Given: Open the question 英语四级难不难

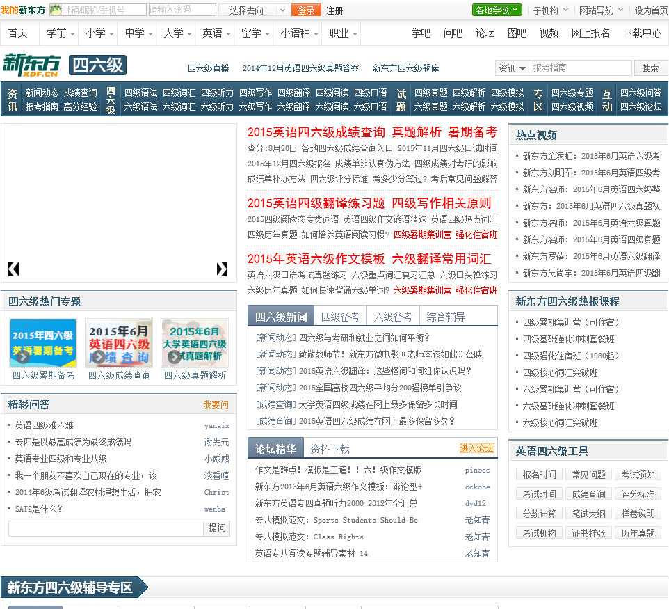Looking at the screenshot, I should 45,425.
